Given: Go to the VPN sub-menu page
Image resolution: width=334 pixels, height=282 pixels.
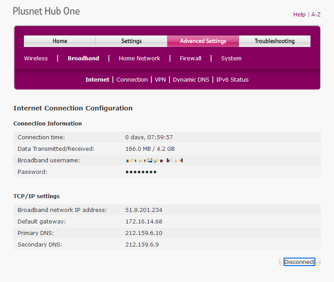Looking at the screenshot, I should tap(160, 80).
